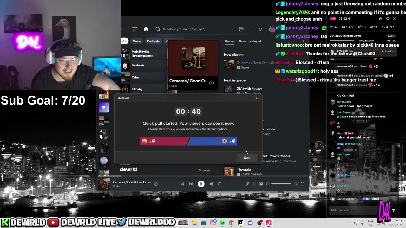
Task: Toggle shuffle in the Spotify player
Action: pos(182,184)
